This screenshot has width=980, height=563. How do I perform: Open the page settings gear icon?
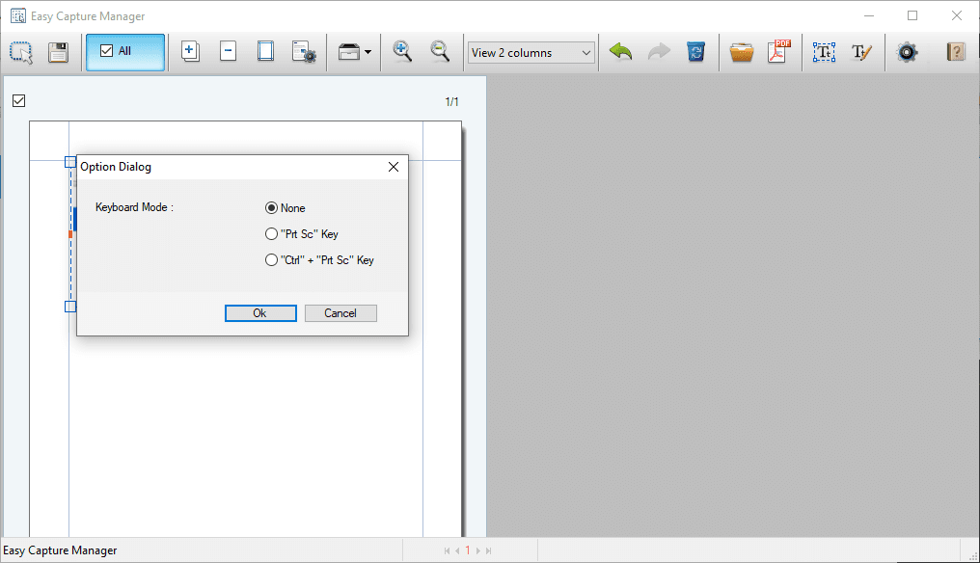pyautogui.click(x=304, y=52)
